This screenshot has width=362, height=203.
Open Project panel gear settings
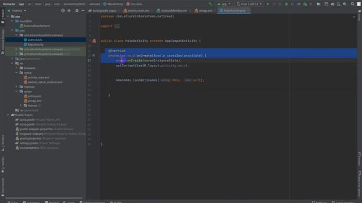tap(77, 11)
